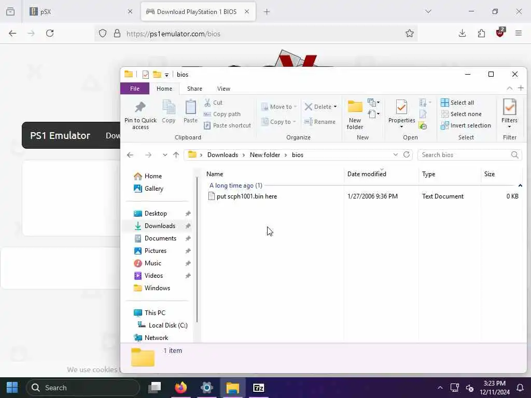Screen dimensions: 531x398
Task: Open Firefox application menu
Action: coord(519,33)
